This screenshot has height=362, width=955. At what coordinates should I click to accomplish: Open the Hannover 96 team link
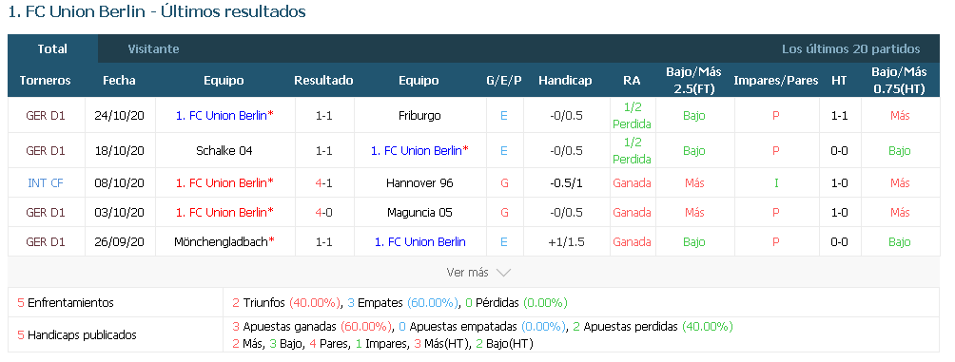click(419, 182)
